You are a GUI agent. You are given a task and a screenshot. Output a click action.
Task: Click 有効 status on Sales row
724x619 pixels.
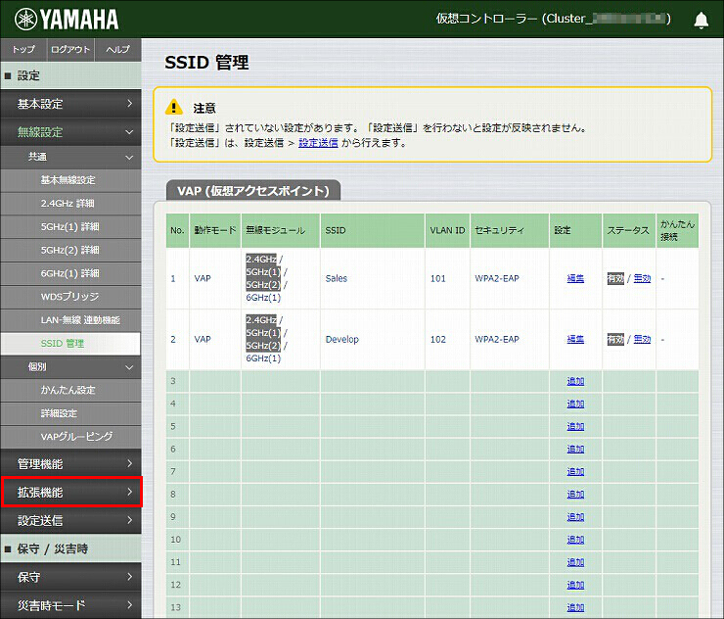tap(615, 278)
